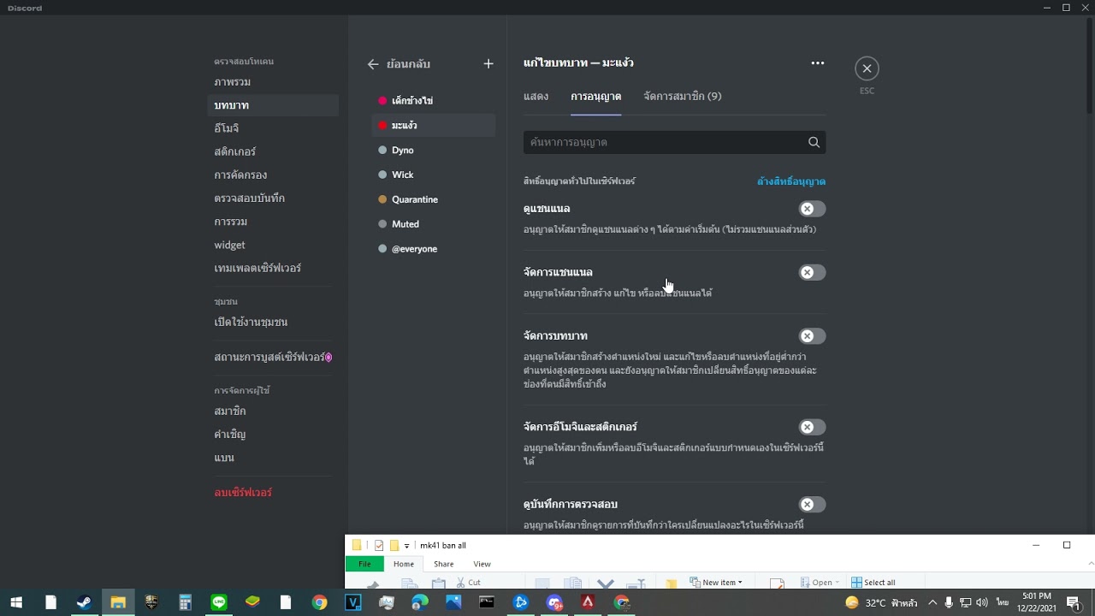Toggle the ดูแชนแนล permission switch
Image resolution: width=1095 pixels, height=616 pixels.
click(812, 209)
